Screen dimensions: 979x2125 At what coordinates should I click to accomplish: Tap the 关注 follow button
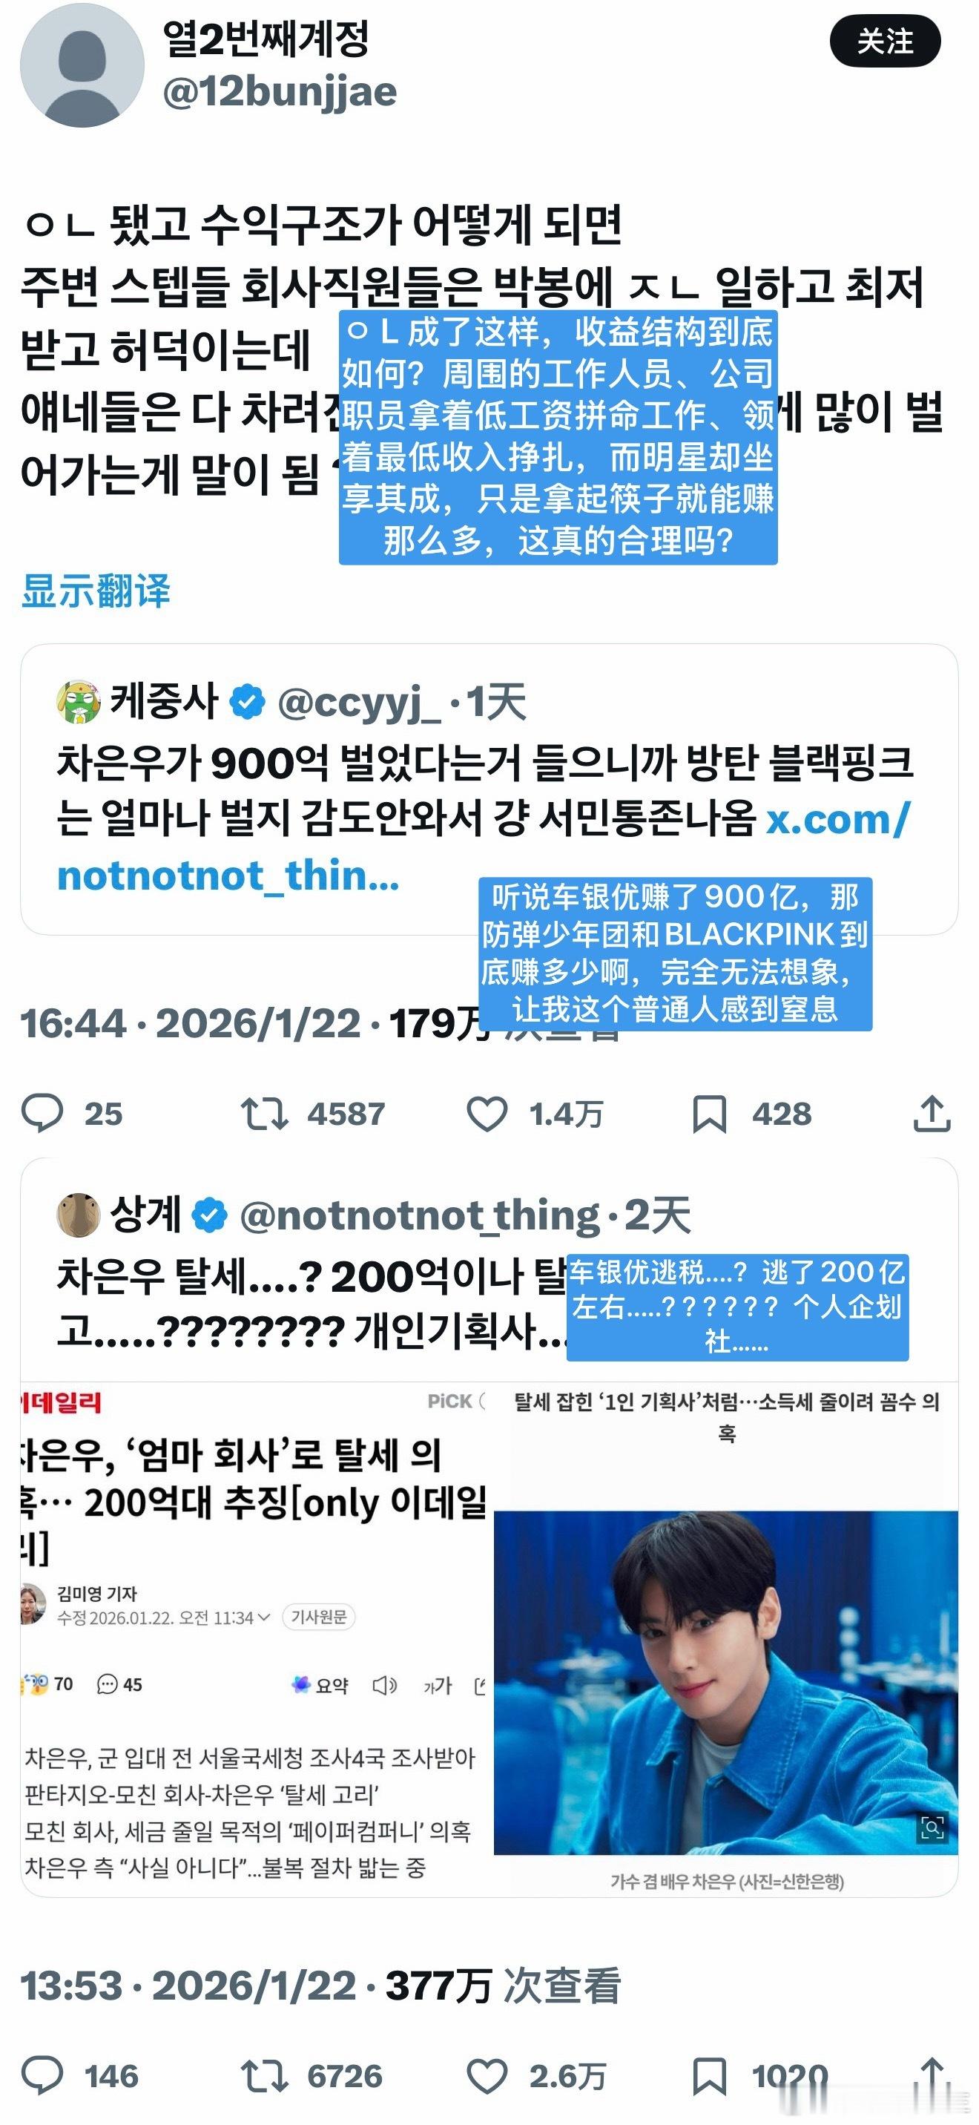tap(885, 42)
